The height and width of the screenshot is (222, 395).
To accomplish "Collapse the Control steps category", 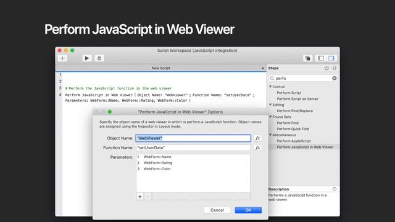I will pyautogui.click(x=270, y=86).
